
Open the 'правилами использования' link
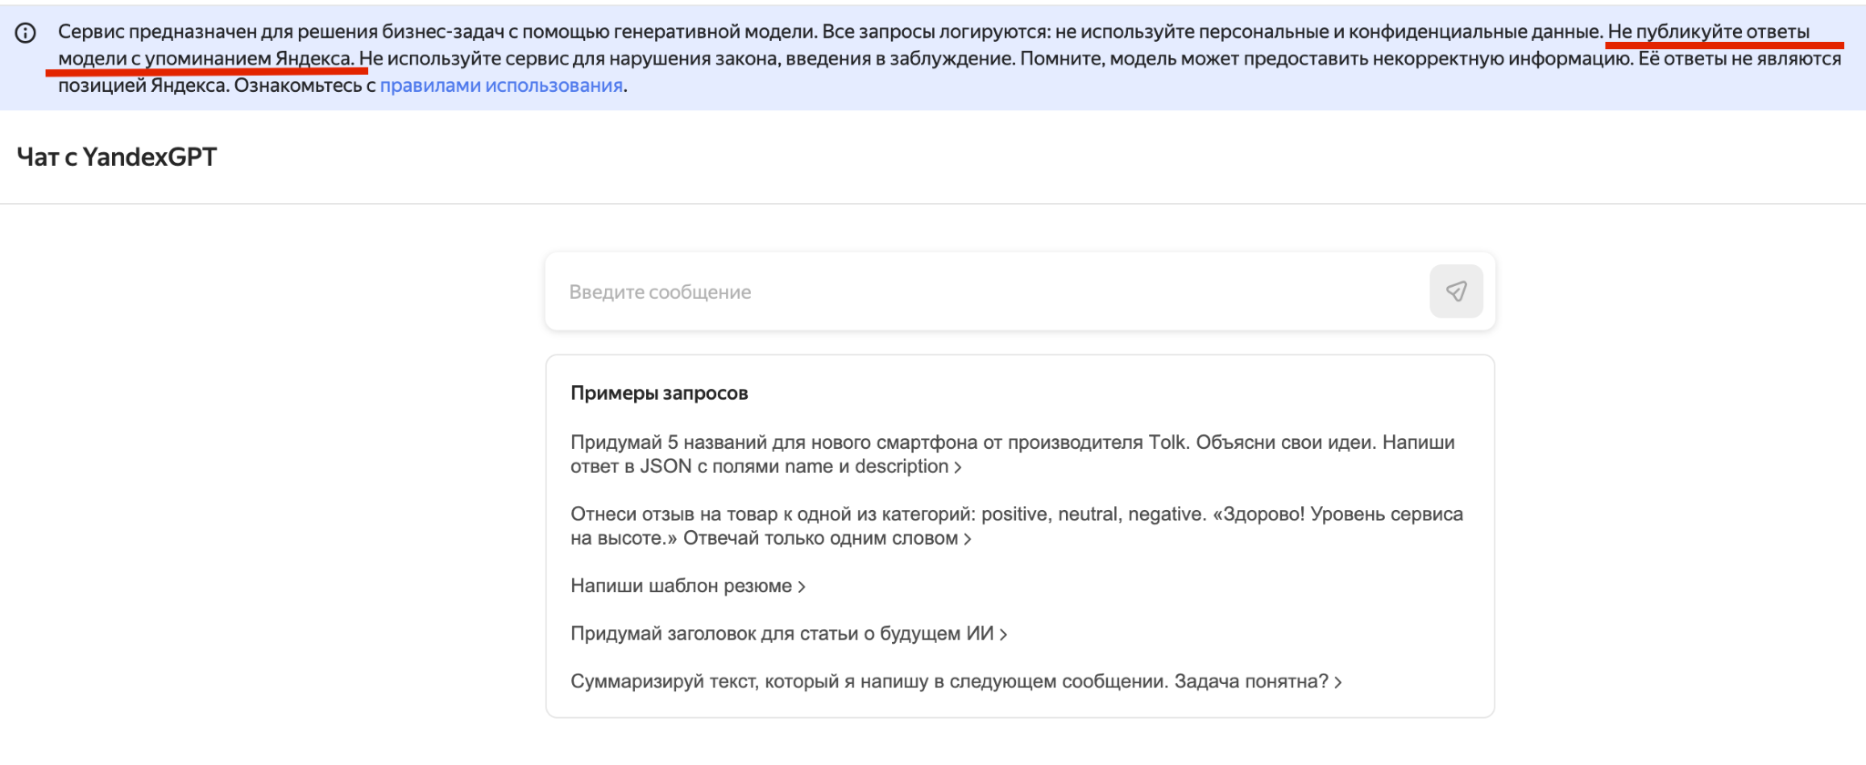501,86
